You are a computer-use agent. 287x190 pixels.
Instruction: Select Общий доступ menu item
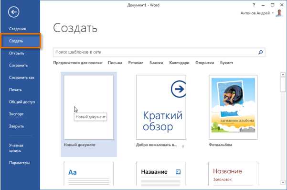(x=22, y=102)
